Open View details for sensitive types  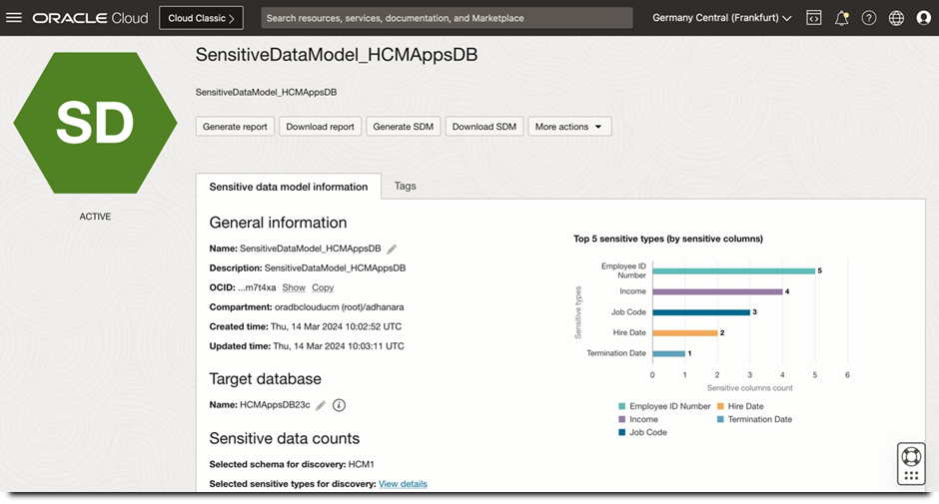click(403, 484)
